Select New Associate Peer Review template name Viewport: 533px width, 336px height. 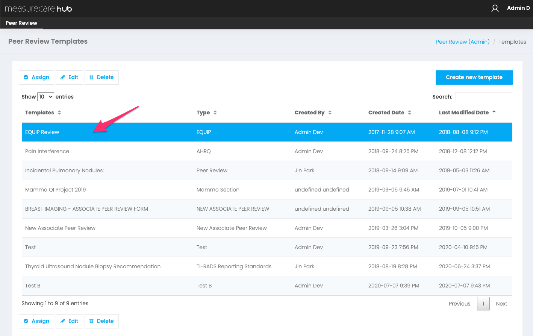[60, 228]
